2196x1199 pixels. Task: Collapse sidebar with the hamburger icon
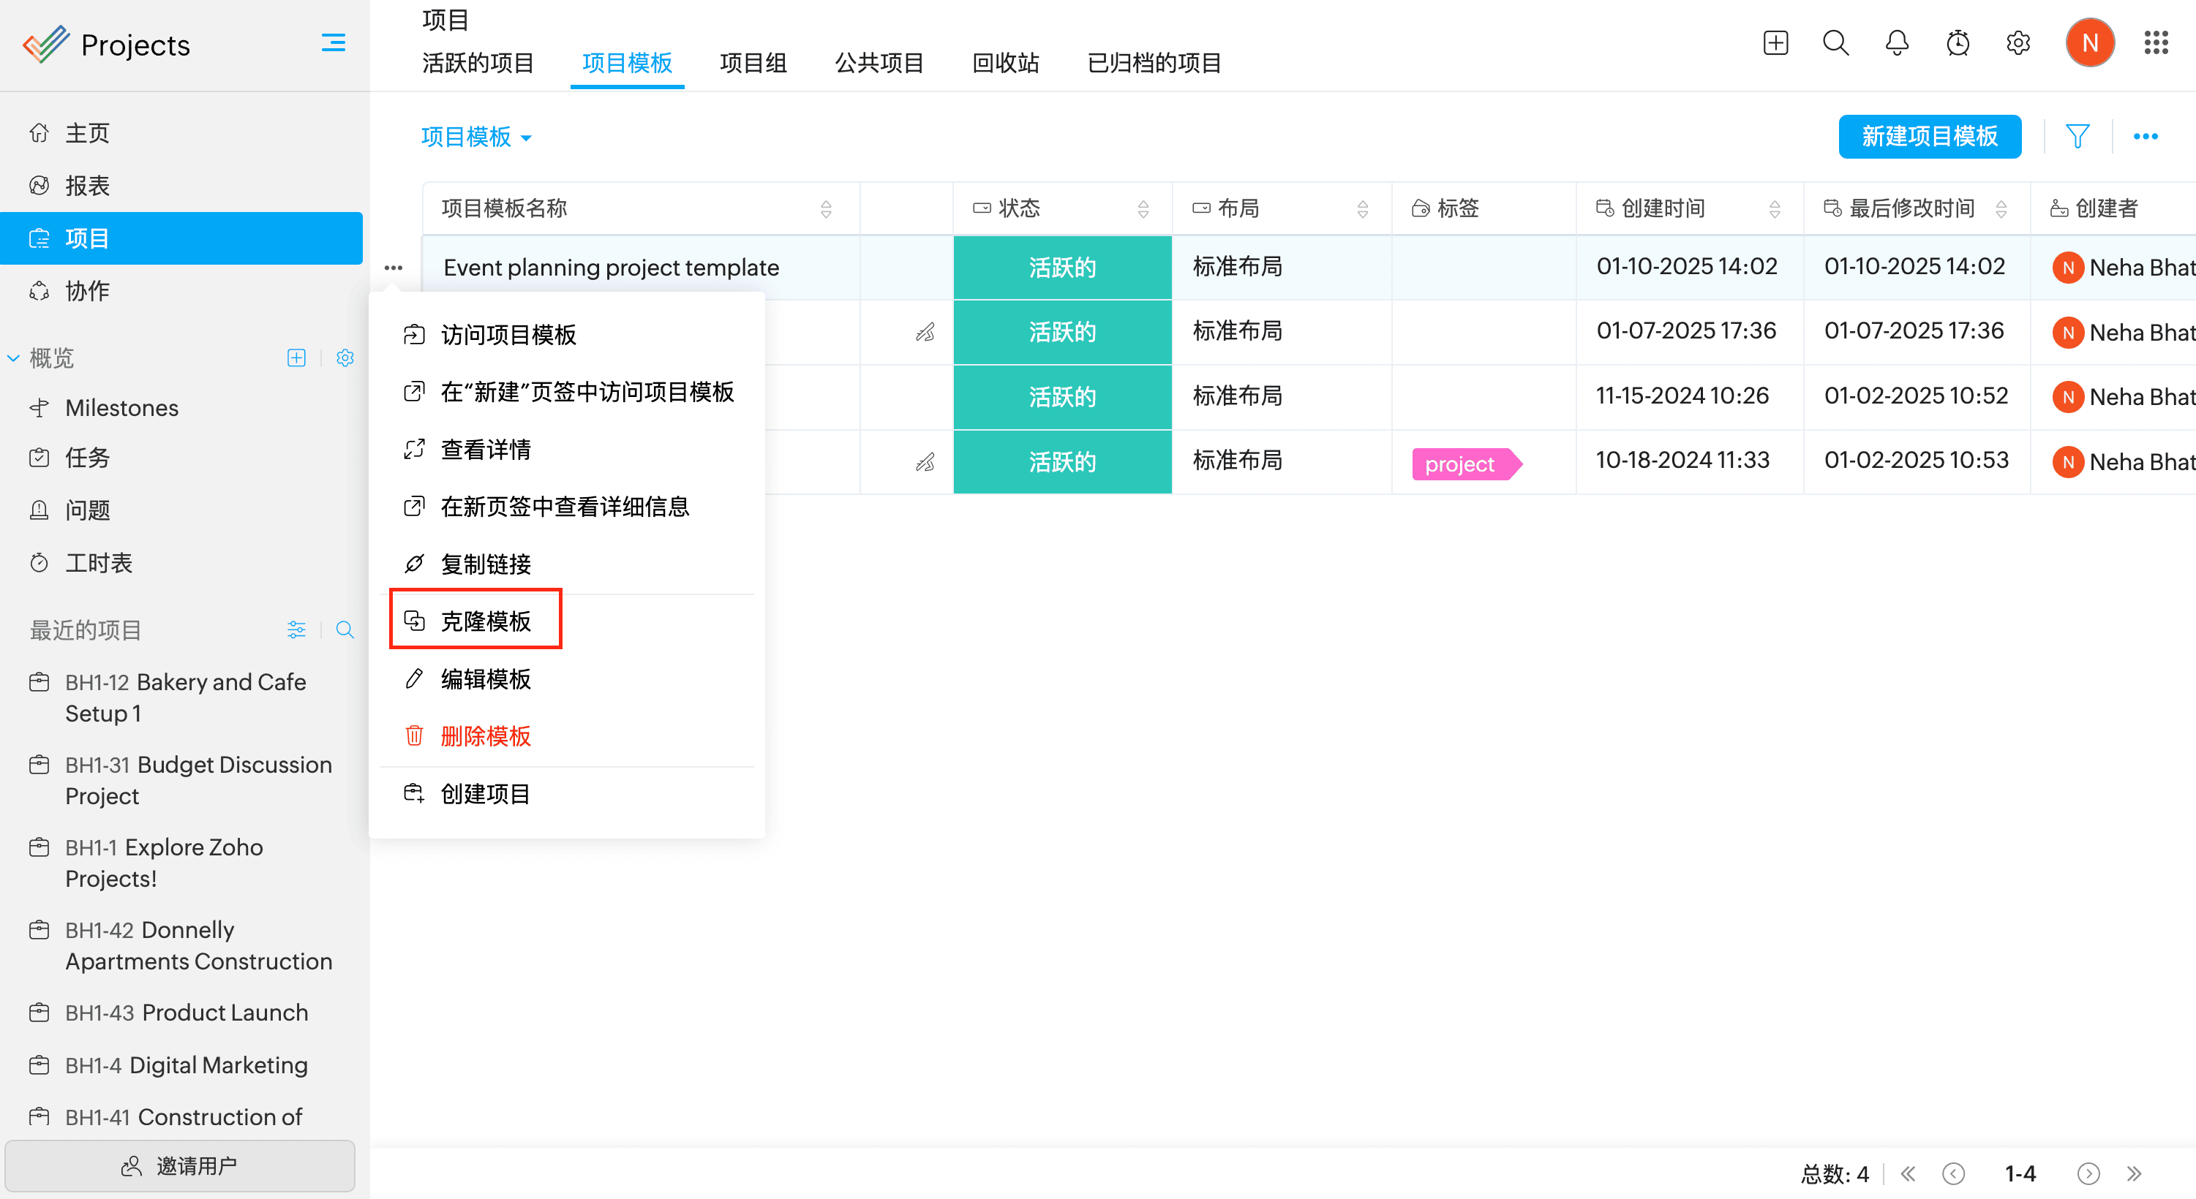pyautogui.click(x=334, y=42)
